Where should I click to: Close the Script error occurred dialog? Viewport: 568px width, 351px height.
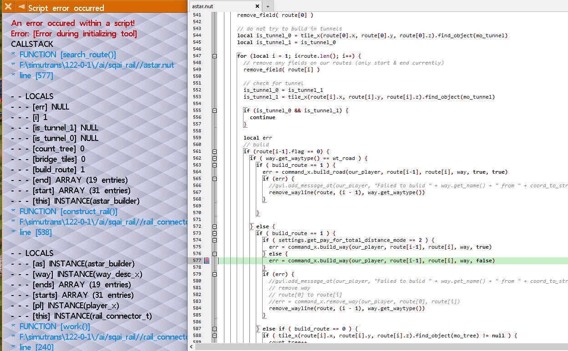(8, 7)
